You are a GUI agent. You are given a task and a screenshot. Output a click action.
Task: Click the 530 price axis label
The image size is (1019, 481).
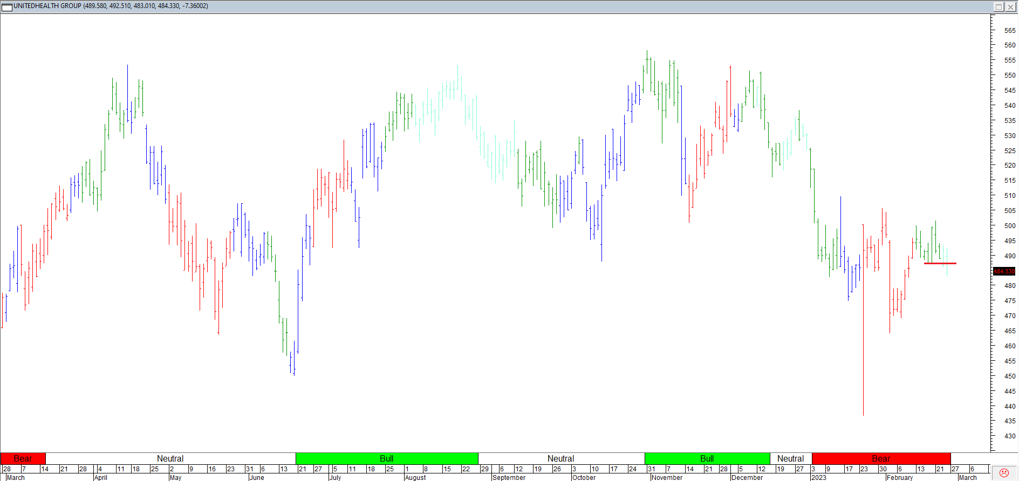click(1010, 136)
